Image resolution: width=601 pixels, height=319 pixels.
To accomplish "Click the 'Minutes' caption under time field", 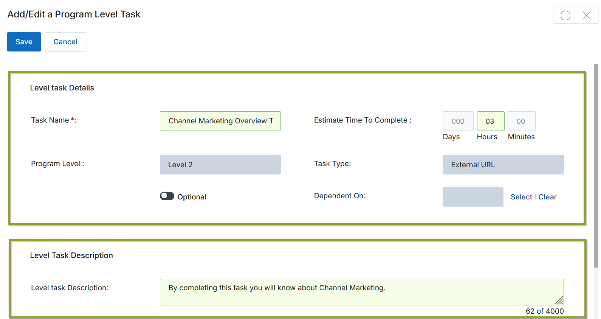I will 521,137.
